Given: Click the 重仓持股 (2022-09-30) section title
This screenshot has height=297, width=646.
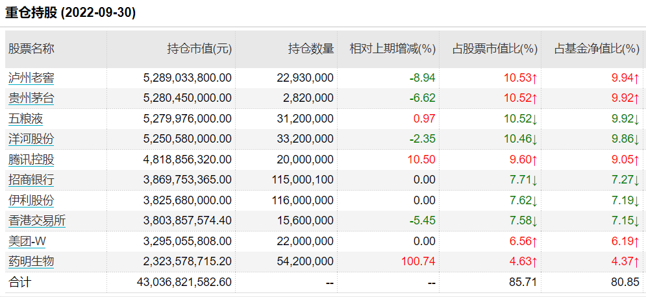Looking at the screenshot, I should 71,14.
